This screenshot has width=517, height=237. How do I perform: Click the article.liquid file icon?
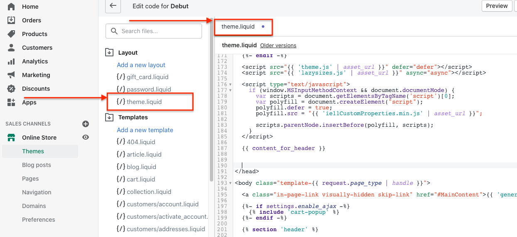pyautogui.click(x=121, y=154)
